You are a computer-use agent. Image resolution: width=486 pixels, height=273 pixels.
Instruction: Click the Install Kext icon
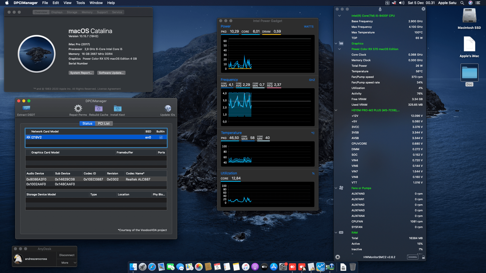pyautogui.click(x=117, y=108)
